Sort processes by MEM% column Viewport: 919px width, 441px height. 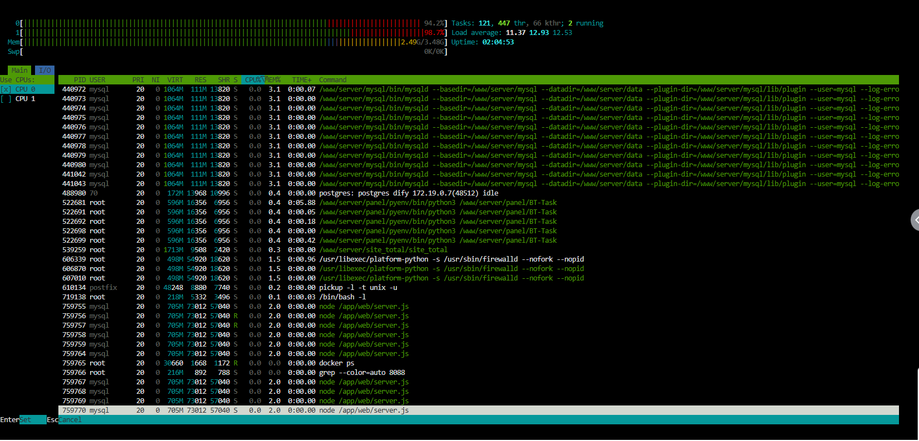(272, 80)
